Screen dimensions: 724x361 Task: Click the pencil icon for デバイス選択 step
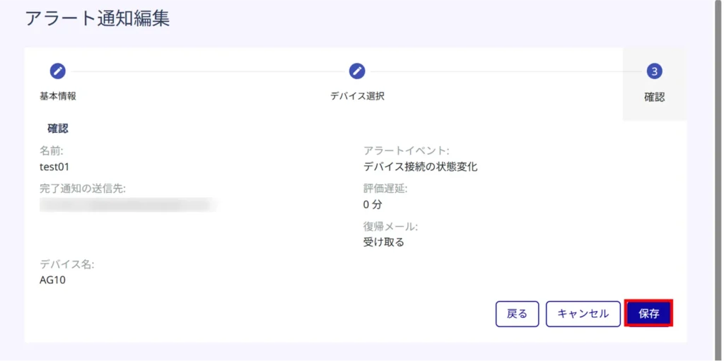[x=357, y=71]
